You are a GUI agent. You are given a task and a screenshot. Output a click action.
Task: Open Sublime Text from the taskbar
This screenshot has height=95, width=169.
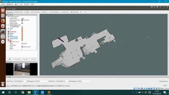[x=49, y=92]
